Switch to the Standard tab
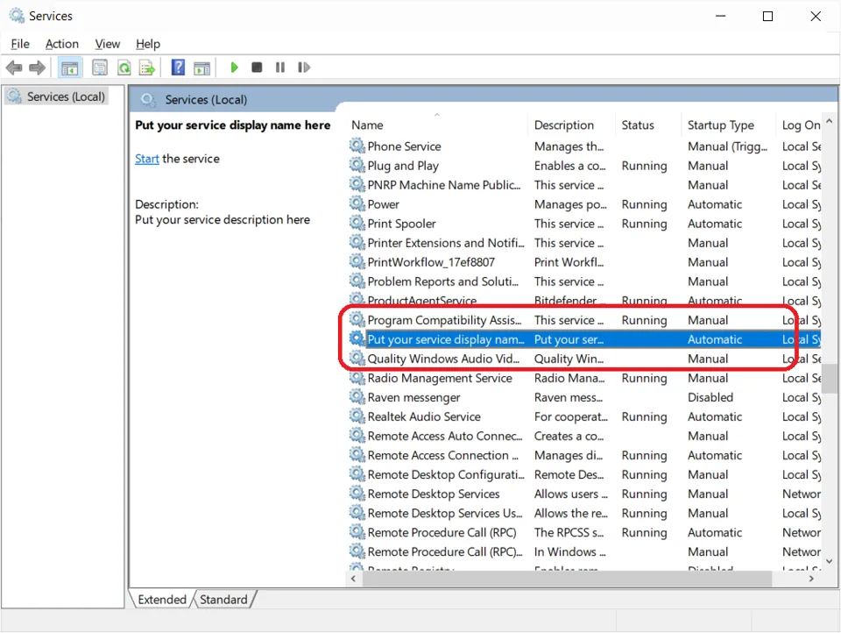This screenshot has height=633, width=841. coord(223,599)
